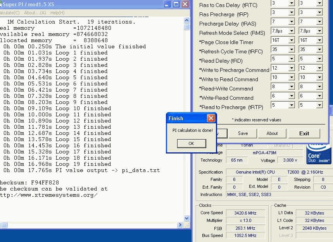Open the first Write-Read Command dropdown
333x242 pixels.
click(x=292, y=96)
